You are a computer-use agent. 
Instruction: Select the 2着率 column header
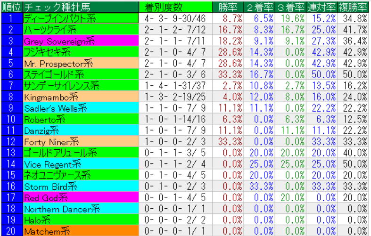259,7
